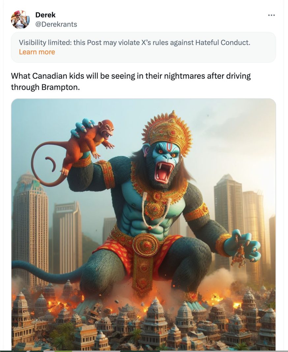Open the @Derekrants handle
Screen dimensions: 288x352
pos(56,24)
